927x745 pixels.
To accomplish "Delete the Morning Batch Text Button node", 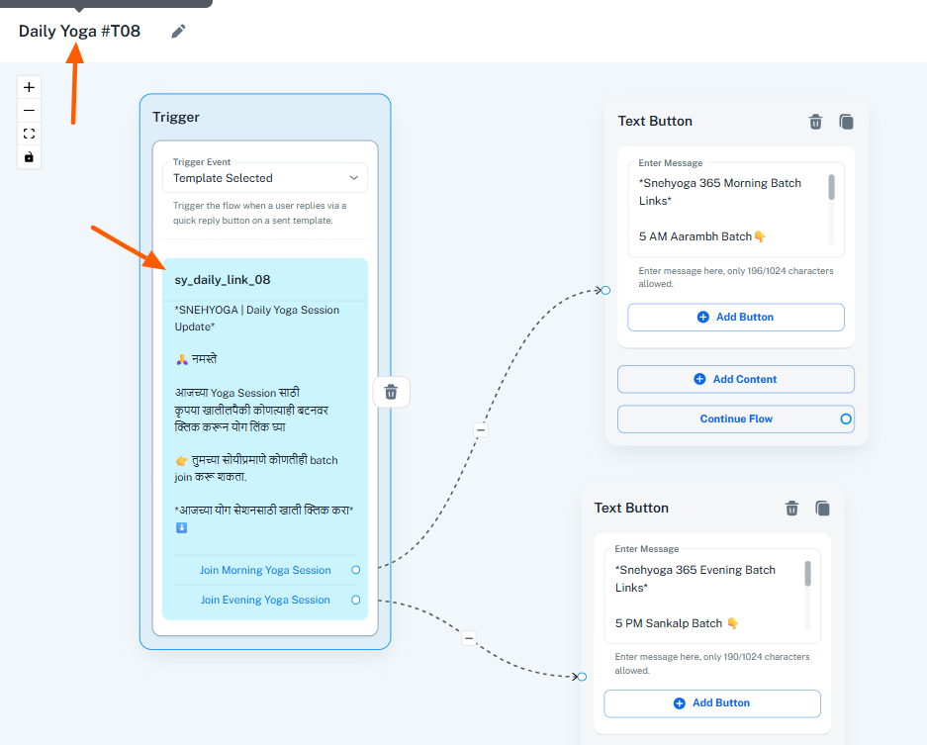I will [x=815, y=122].
